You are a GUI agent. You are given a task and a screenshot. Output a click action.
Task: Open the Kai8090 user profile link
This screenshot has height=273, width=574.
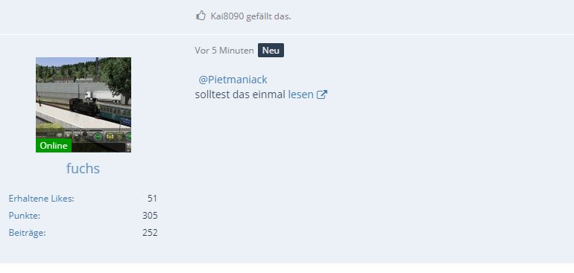227,16
